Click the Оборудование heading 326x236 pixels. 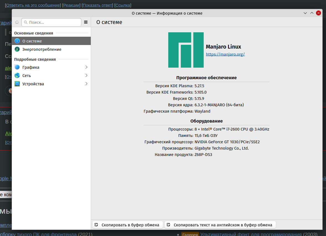click(x=206, y=121)
